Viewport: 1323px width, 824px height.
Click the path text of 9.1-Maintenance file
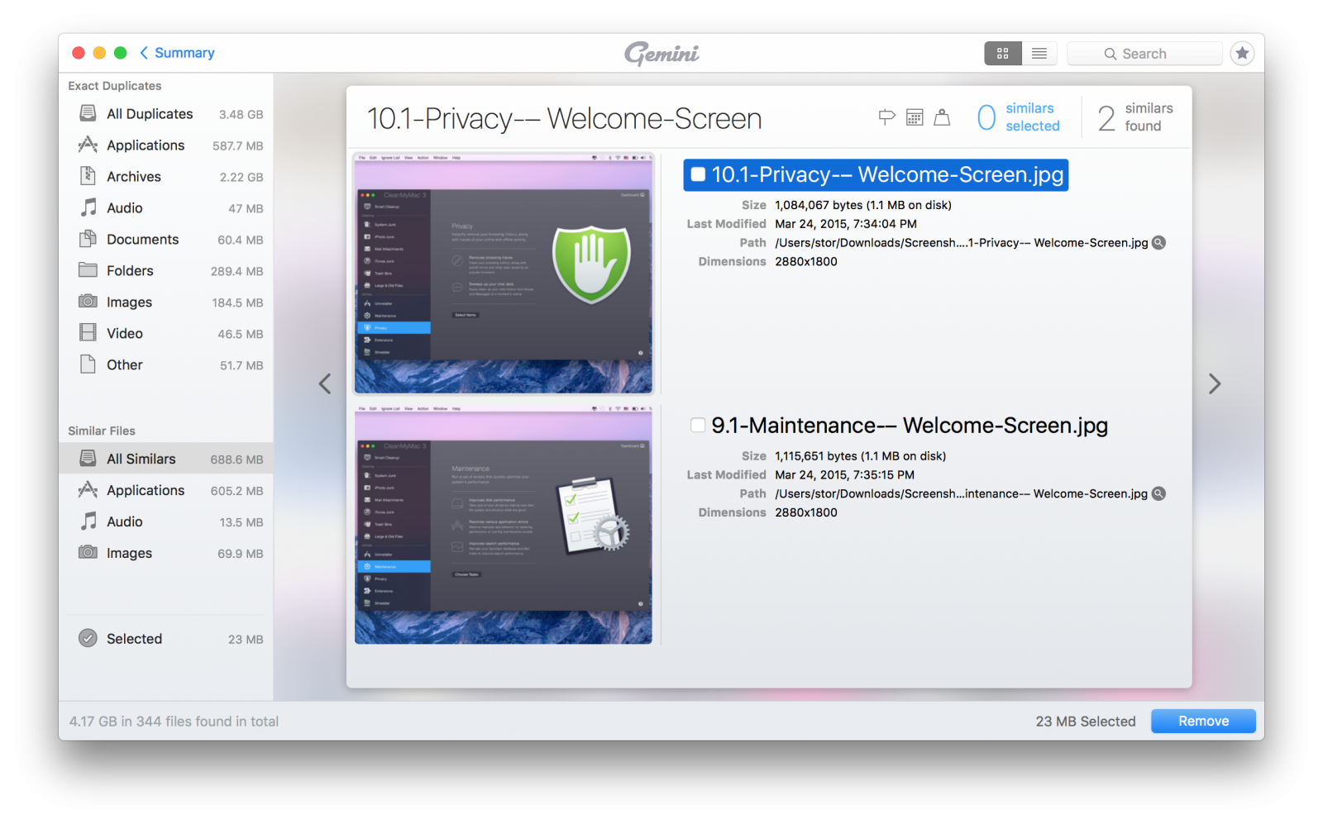tap(961, 493)
